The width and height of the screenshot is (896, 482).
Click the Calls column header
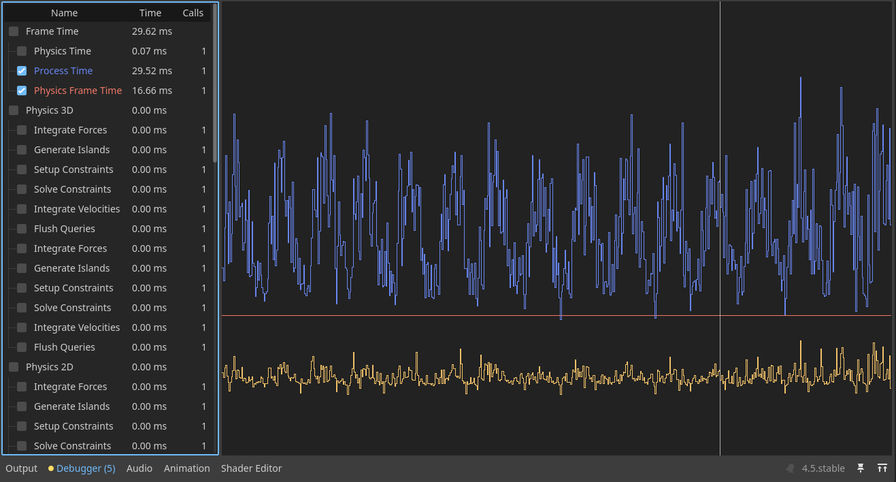193,13
